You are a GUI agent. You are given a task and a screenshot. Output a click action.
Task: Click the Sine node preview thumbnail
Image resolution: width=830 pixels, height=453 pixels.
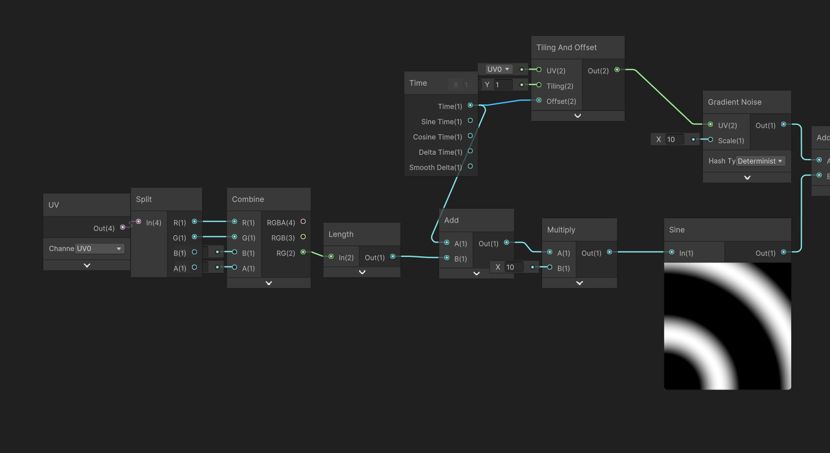click(727, 326)
